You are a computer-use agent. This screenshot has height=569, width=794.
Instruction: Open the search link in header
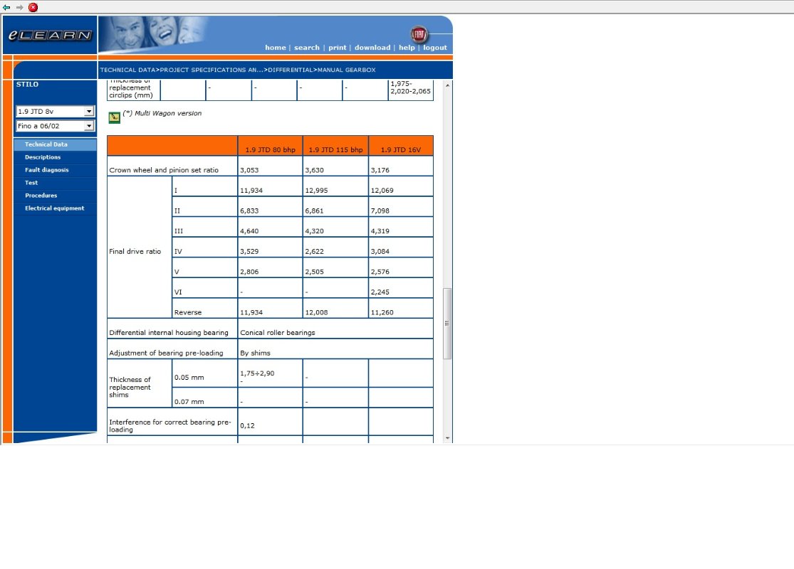(x=307, y=48)
